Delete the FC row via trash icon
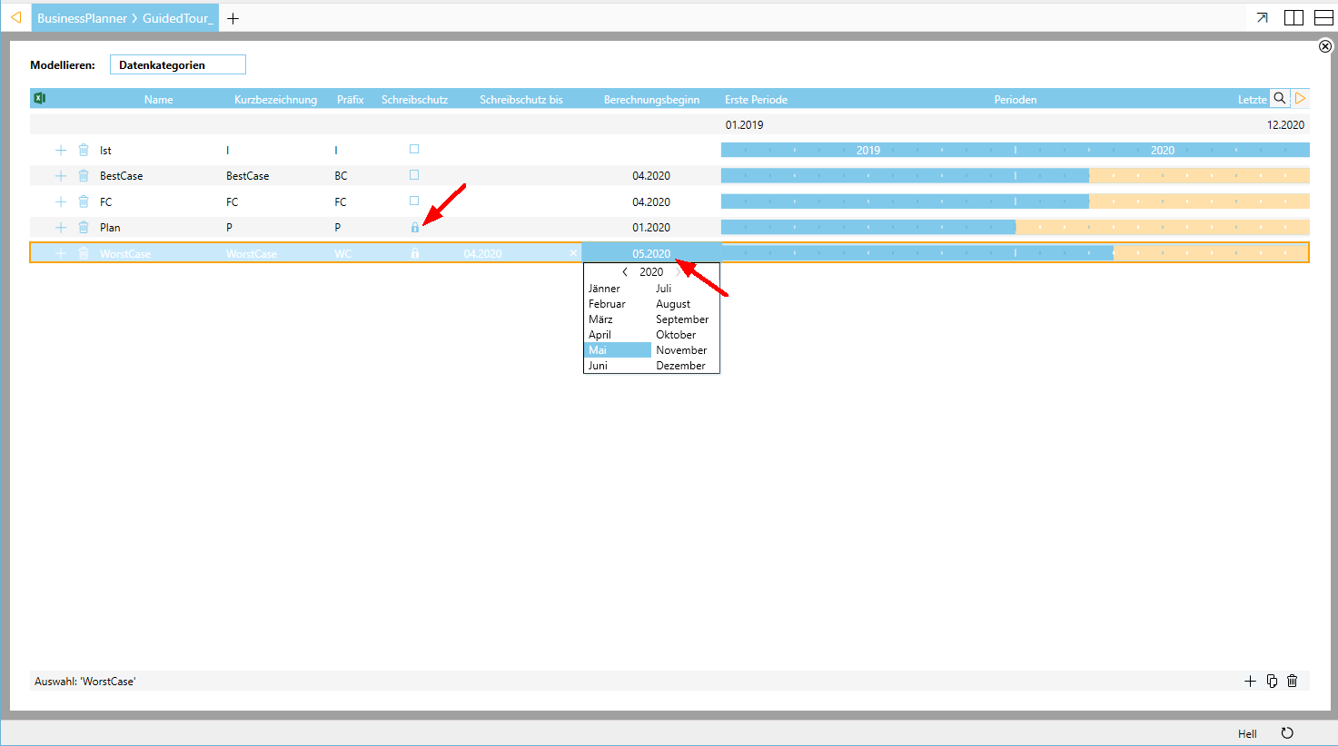 pos(84,201)
